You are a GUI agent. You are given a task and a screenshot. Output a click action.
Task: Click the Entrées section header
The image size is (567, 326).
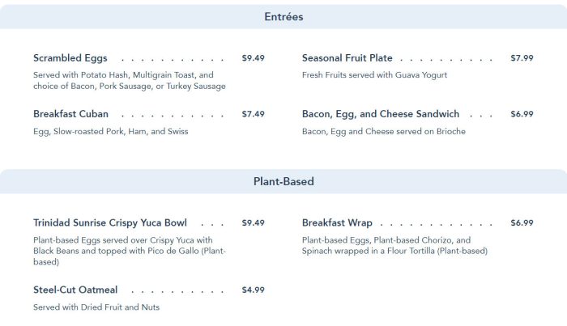click(283, 16)
